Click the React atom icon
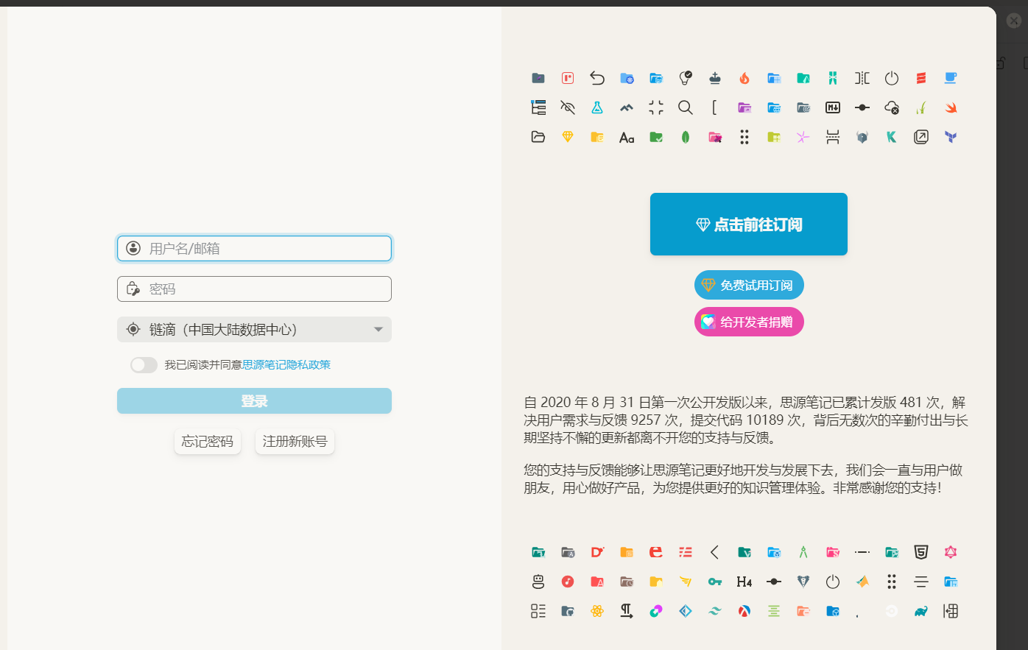1028x650 pixels. tap(596, 611)
